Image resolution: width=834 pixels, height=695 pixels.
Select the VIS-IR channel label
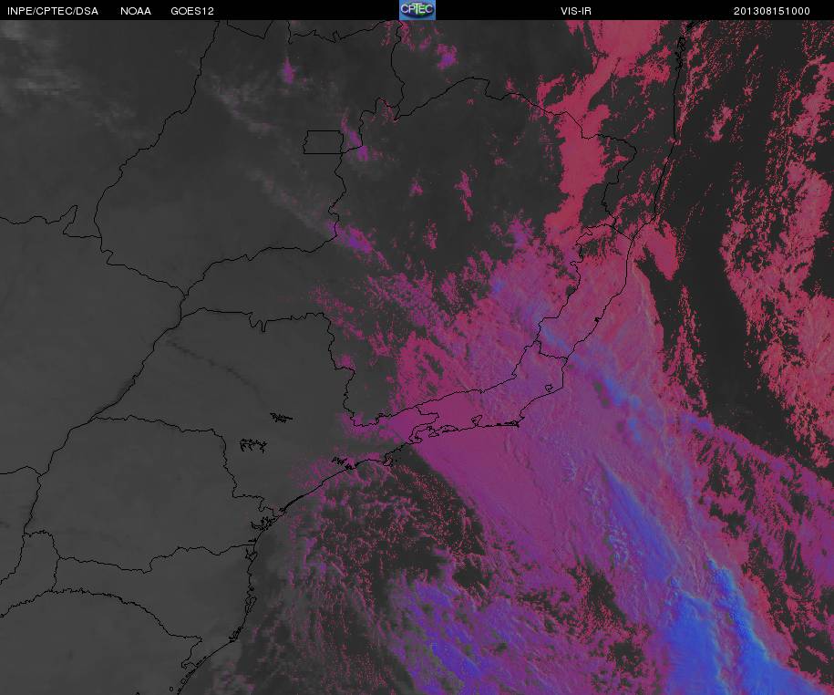[x=576, y=11]
